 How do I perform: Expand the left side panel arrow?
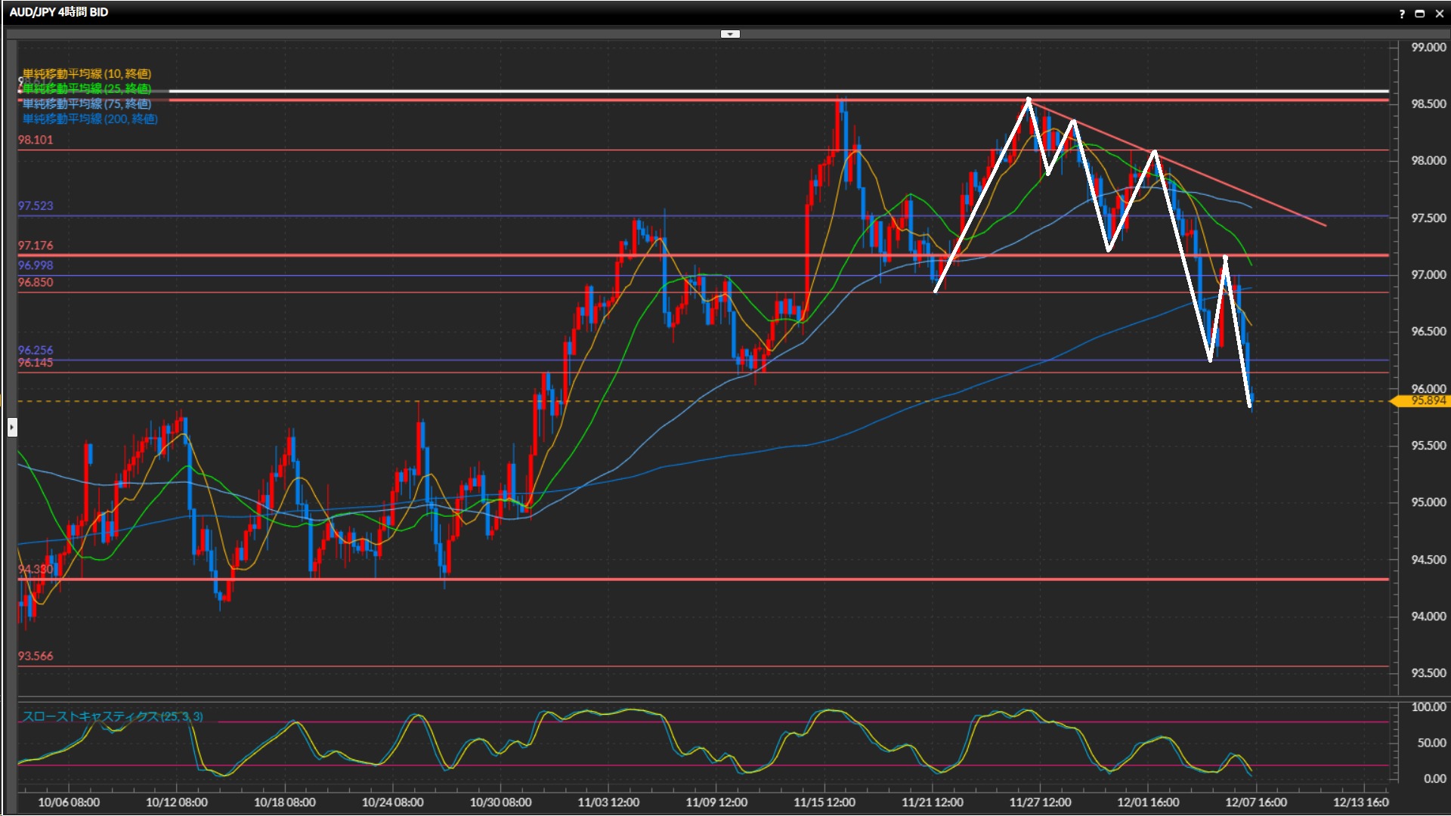coord(11,428)
